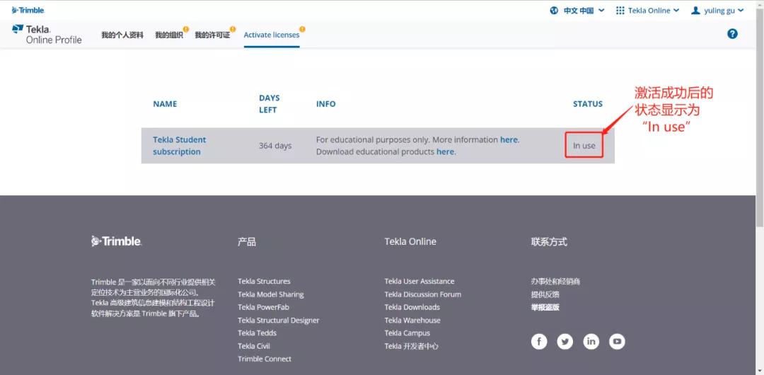Open the Tekla Structural Designer link
The width and height of the screenshot is (764, 375).
(x=279, y=321)
